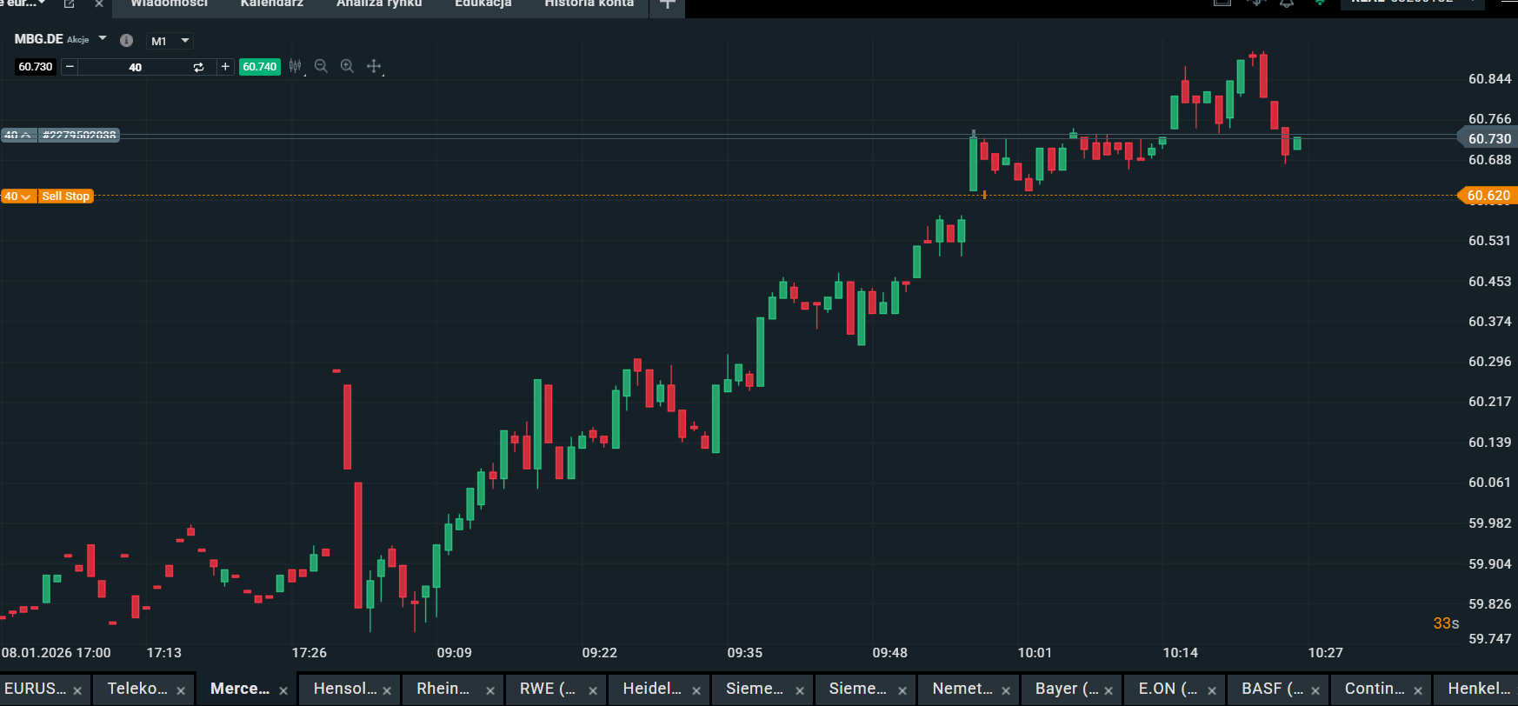Switch to the Hensol... chart tab

click(x=344, y=689)
